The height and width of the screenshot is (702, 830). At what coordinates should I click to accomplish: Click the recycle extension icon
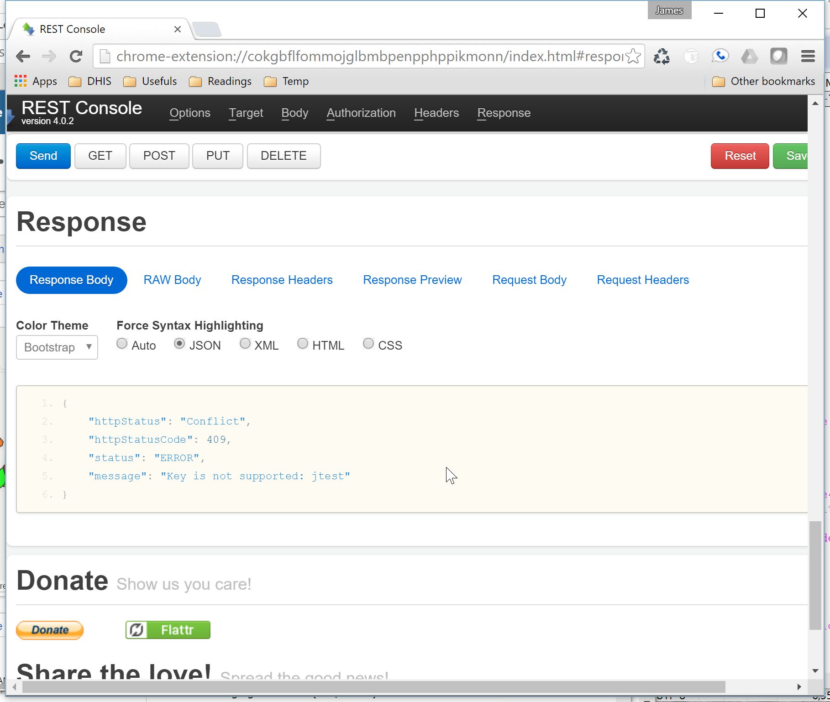pyautogui.click(x=661, y=57)
